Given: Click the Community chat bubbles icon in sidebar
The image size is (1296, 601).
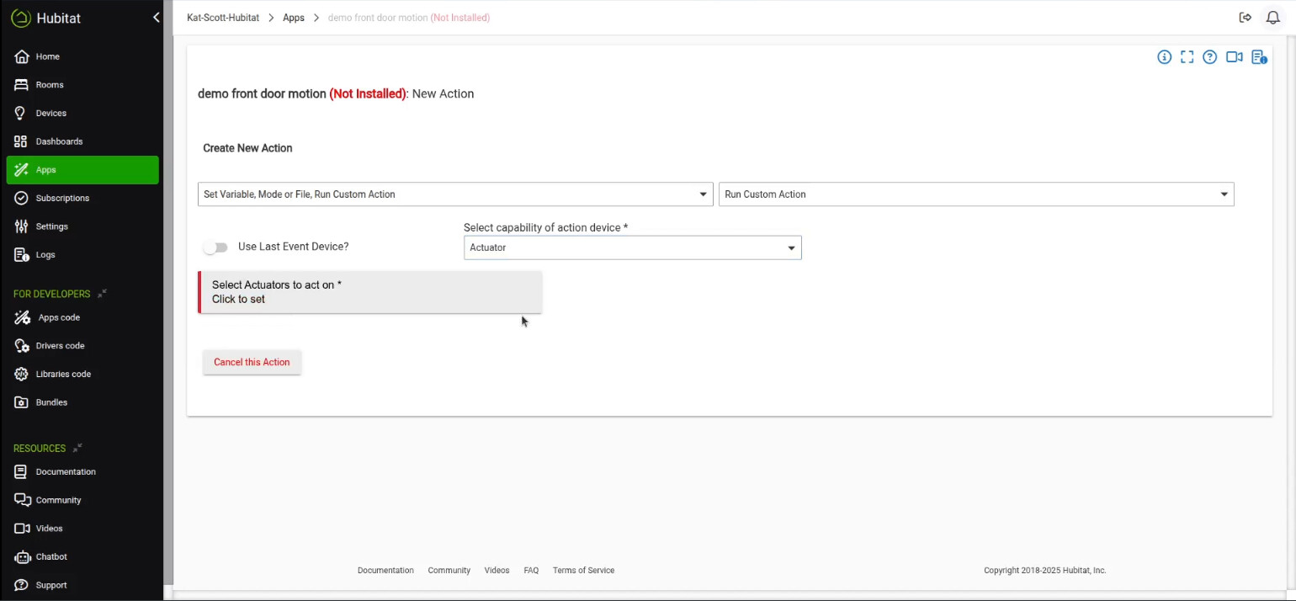Looking at the screenshot, I should pos(22,500).
